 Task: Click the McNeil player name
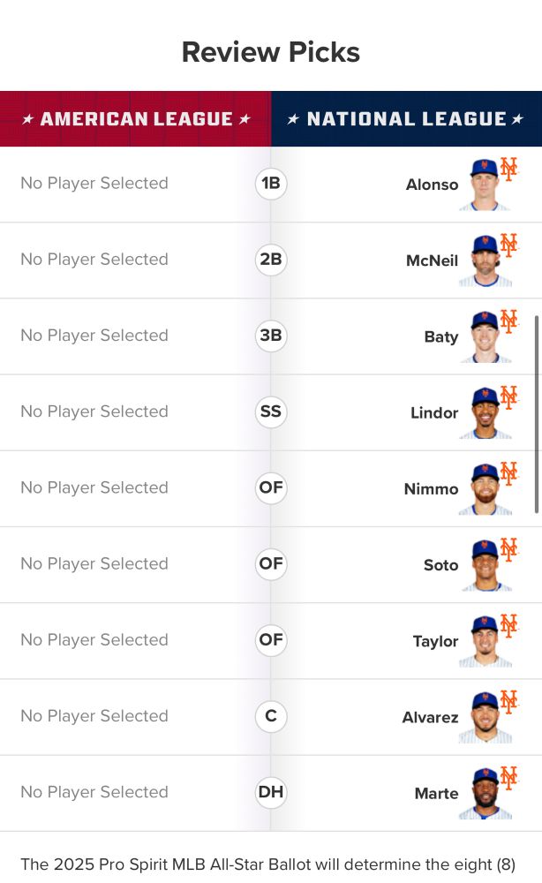(432, 260)
